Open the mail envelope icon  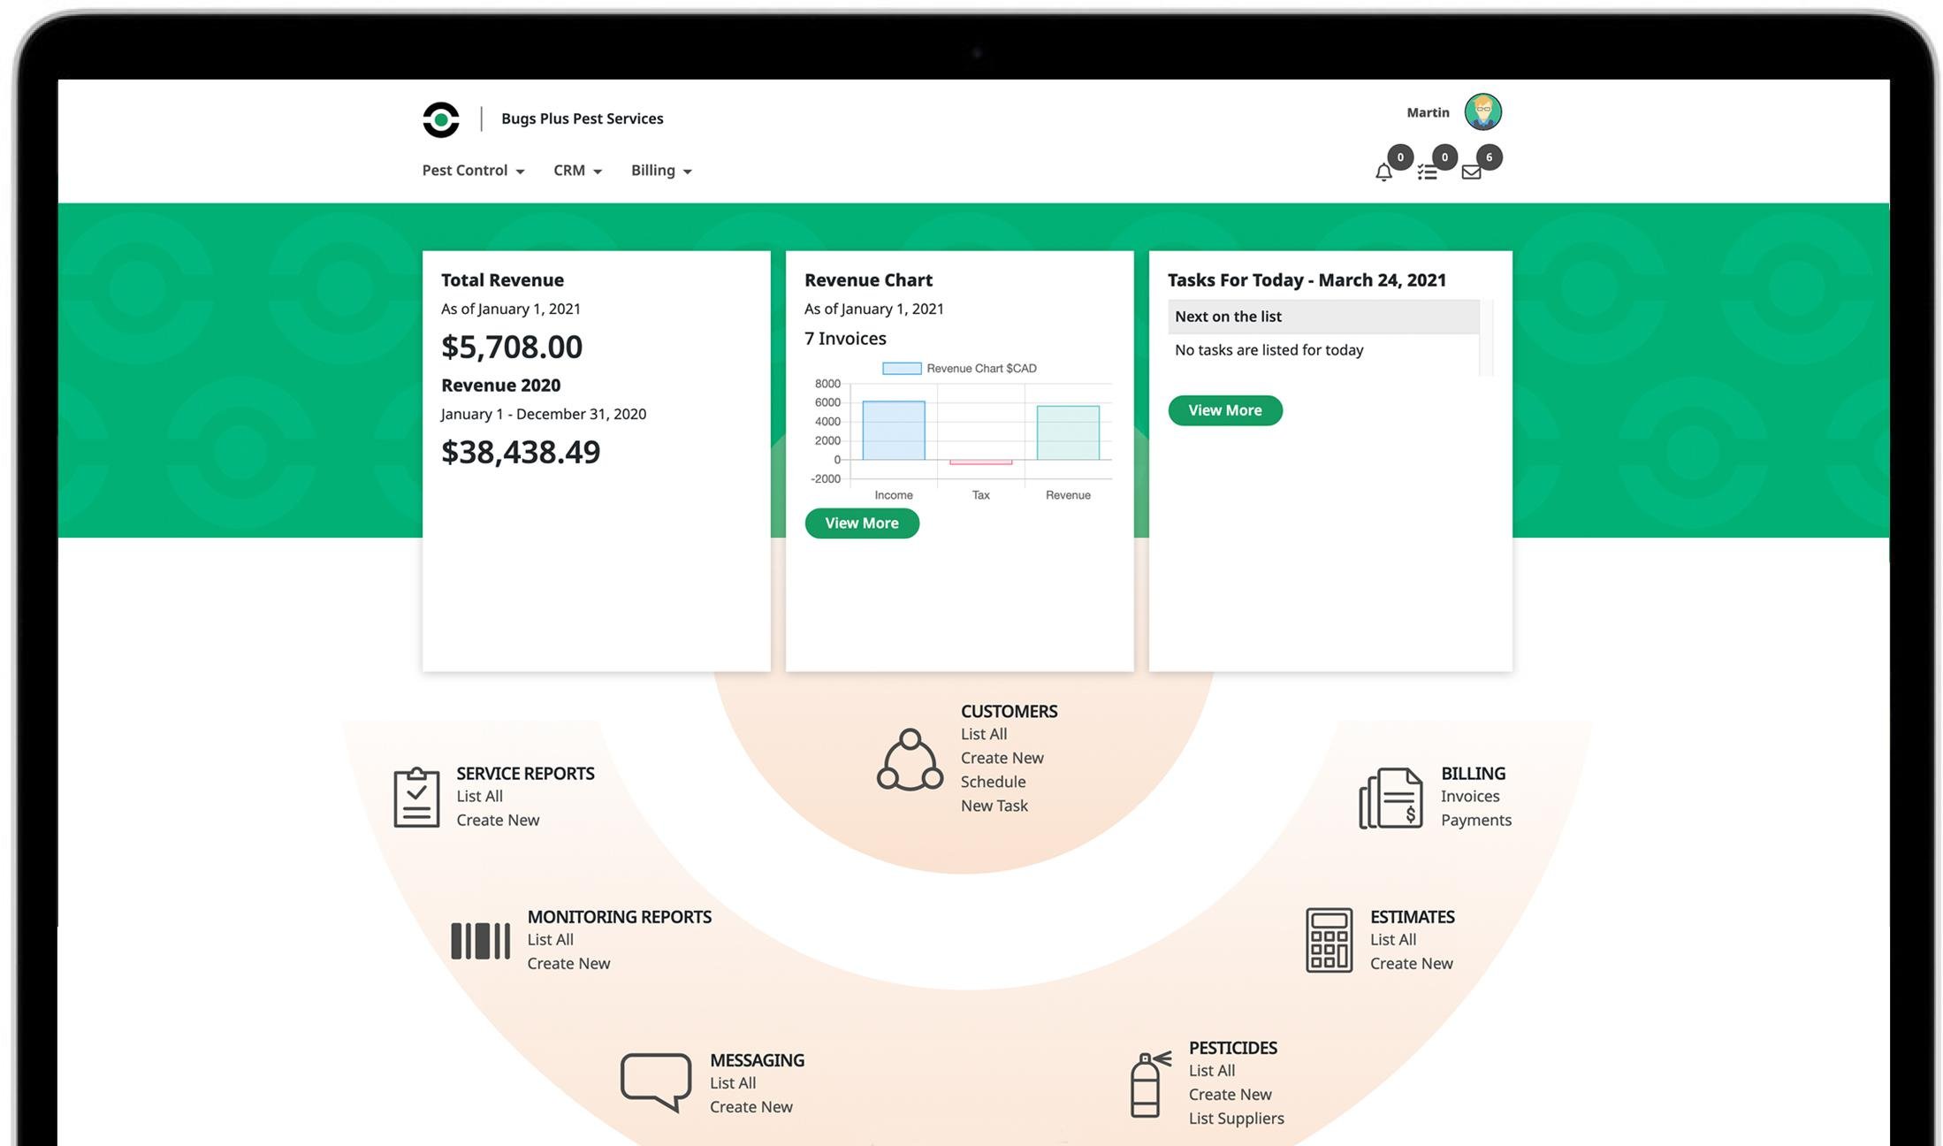click(x=1471, y=172)
